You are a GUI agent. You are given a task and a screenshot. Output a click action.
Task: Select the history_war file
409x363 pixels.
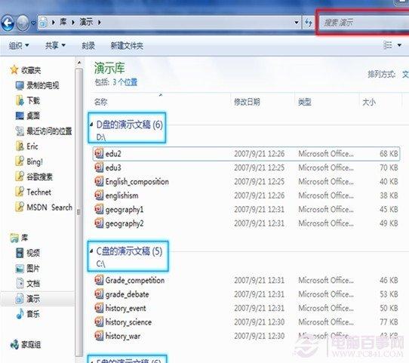coord(118,336)
